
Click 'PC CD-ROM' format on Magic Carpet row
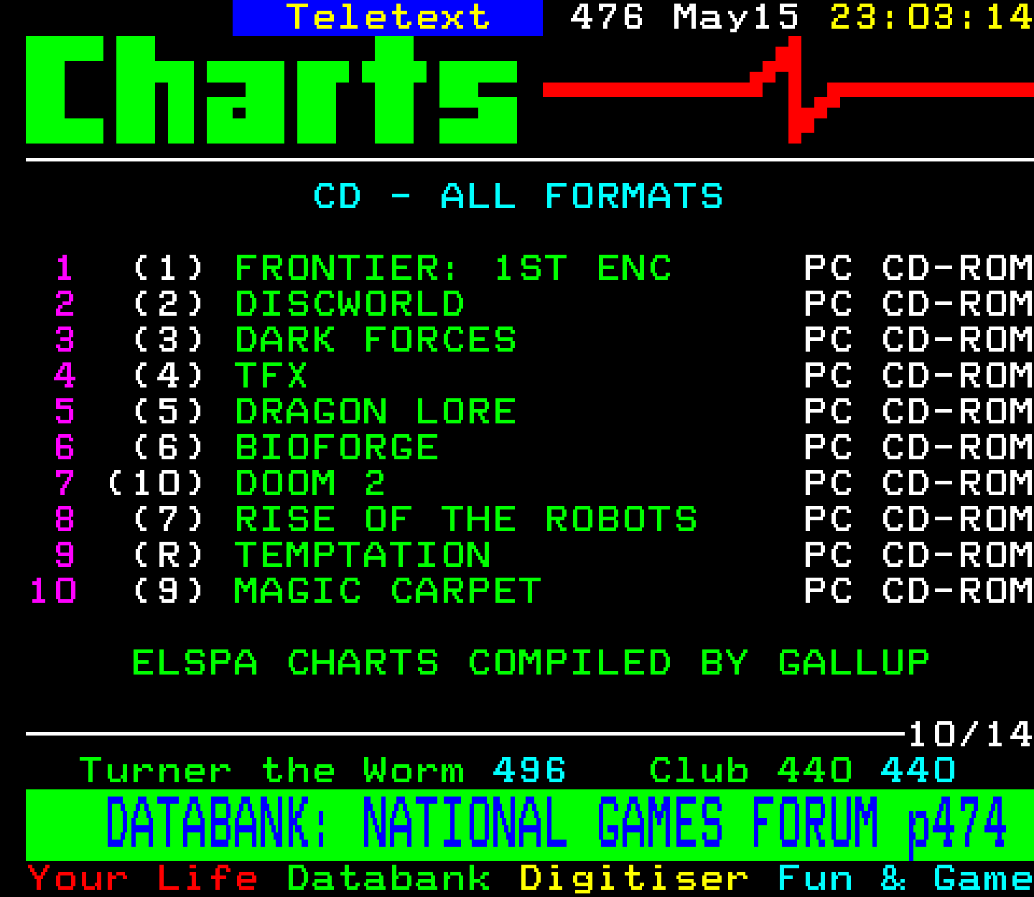pyautogui.click(x=918, y=591)
